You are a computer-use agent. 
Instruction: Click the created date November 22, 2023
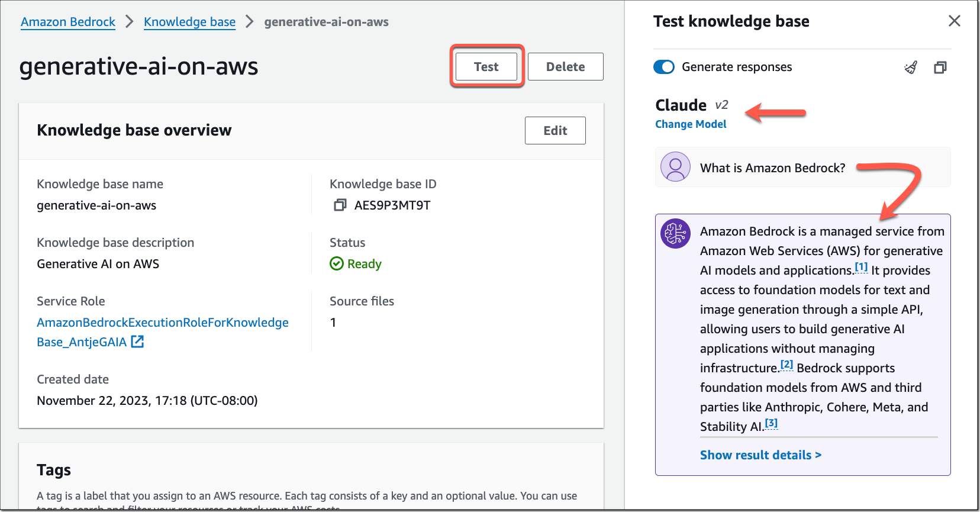coord(147,401)
